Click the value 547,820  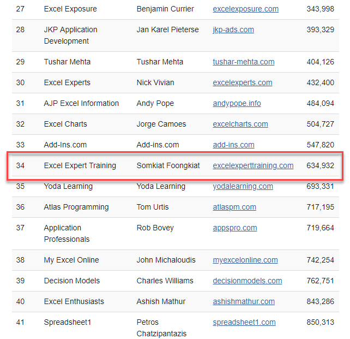pyautogui.click(x=321, y=145)
